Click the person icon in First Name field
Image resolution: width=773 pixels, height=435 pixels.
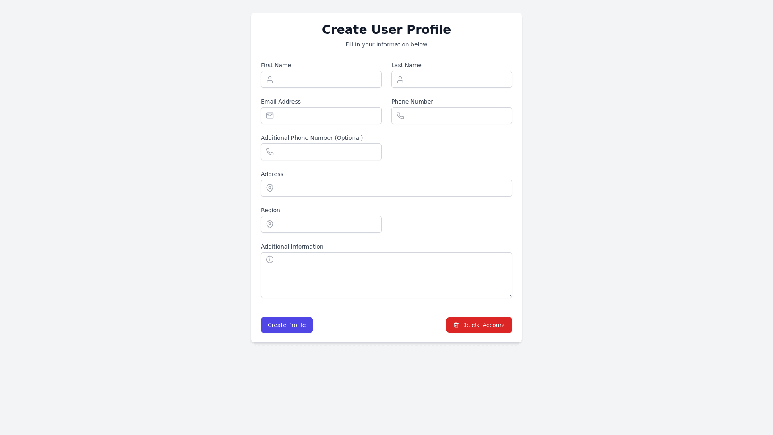[270, 79]
